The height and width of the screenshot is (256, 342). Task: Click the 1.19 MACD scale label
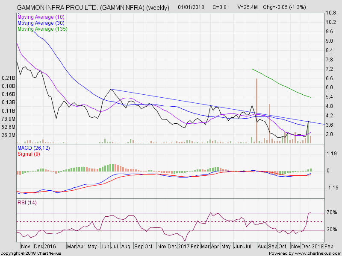[332, 154]
